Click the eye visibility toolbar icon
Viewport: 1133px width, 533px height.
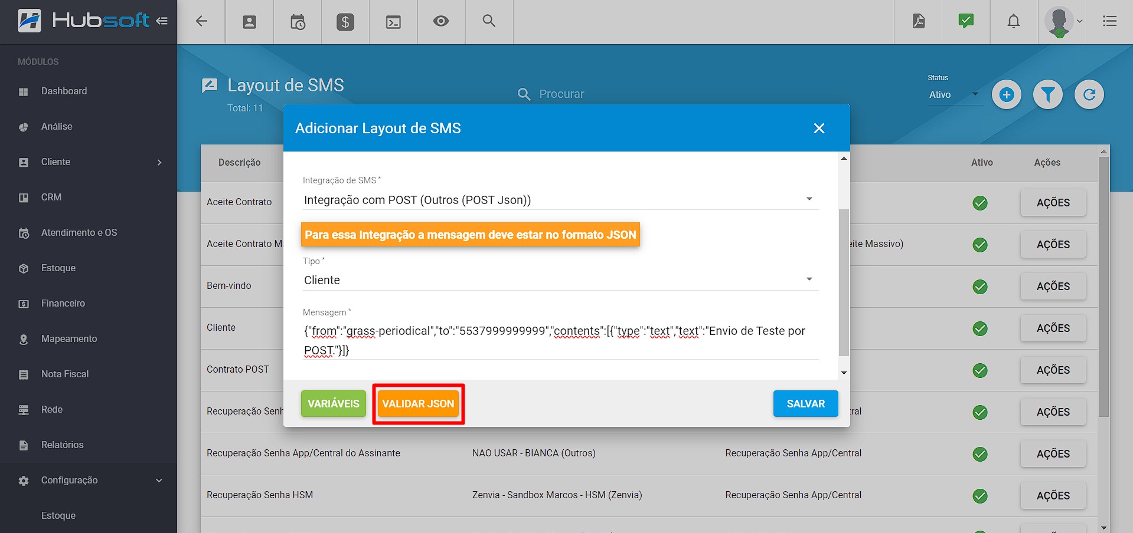(441, 21)
